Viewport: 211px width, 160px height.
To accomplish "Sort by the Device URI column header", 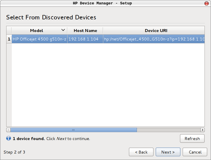I will (156, 31).
